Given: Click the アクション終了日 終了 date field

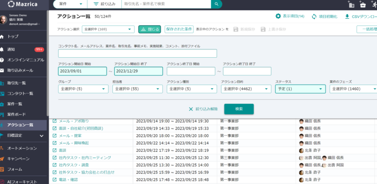Looking at the screenshot, I should 247,71.
